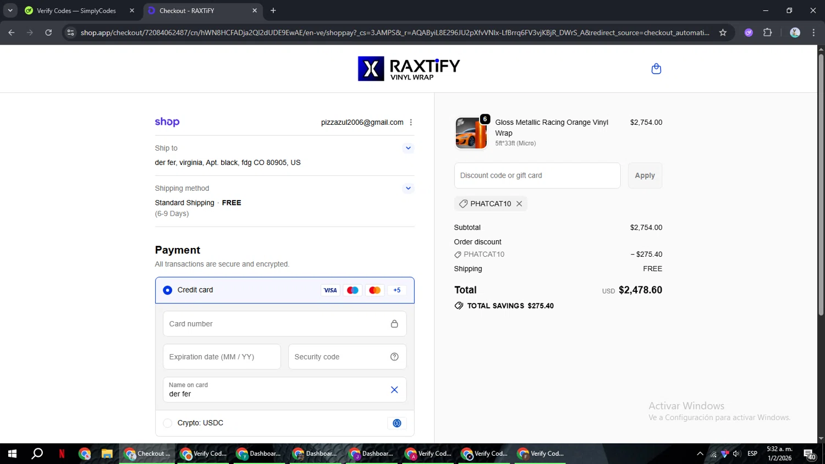Clear the Name on card field with X
This screenshot has height=464, width=825.
pos(394,390)
